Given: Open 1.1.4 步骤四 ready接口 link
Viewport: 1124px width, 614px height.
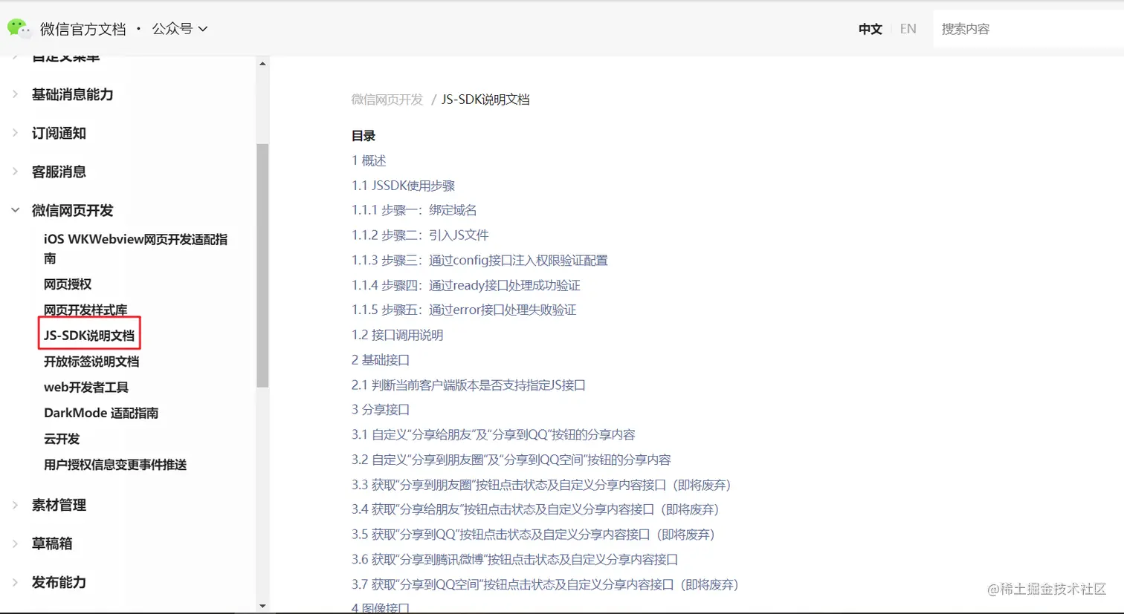Looking at the screenshot, I should click(466, 285).
